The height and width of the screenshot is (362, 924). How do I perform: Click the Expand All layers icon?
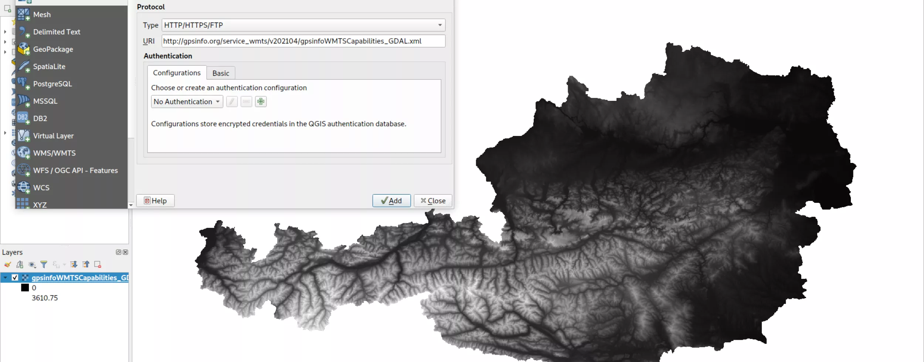[74, 264]
